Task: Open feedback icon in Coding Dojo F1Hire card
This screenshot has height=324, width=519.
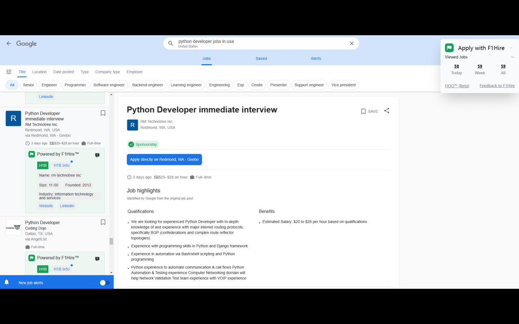Action: (97, 259)
